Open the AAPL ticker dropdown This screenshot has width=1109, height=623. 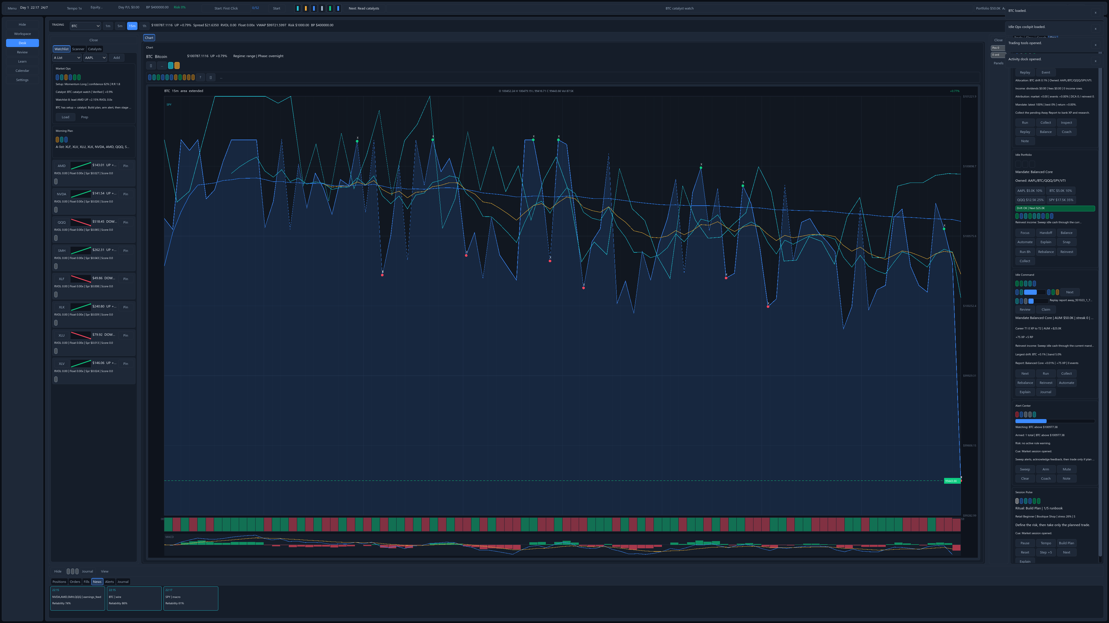(x=95, y=58)
